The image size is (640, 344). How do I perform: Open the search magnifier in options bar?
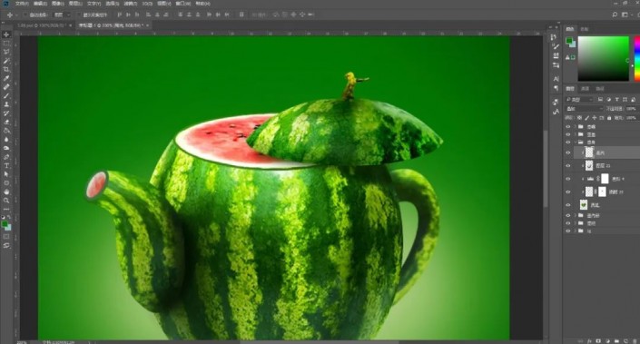pos(615,15)
